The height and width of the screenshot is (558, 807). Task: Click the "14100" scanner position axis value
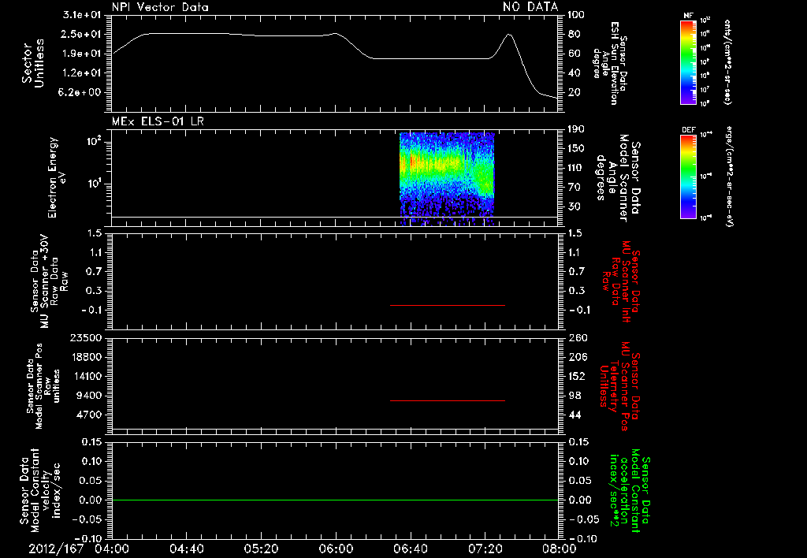point(85,376)
